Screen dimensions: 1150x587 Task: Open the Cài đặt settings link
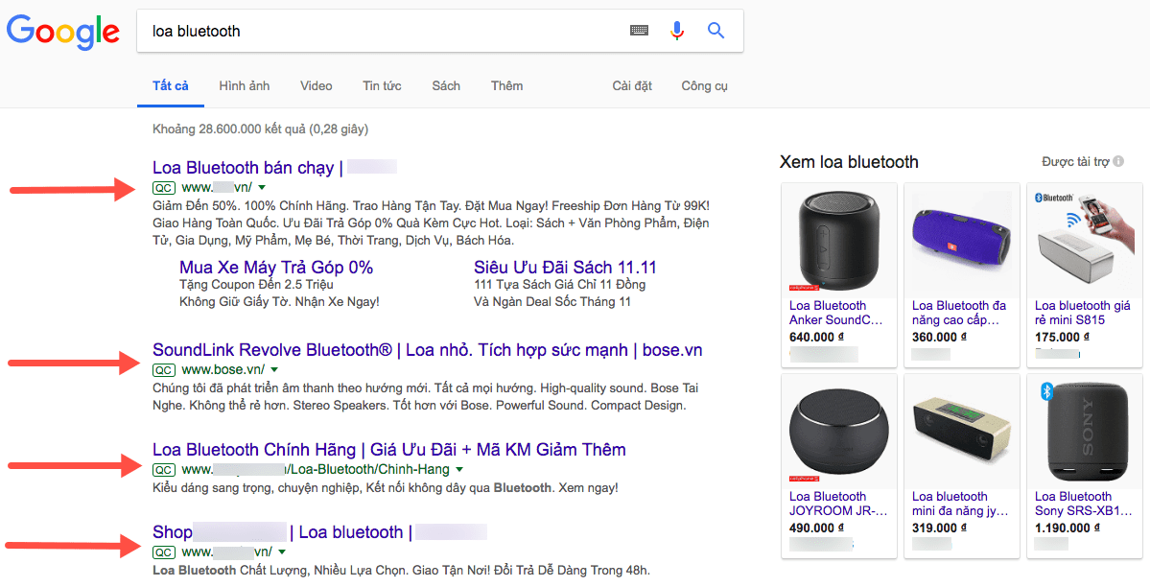pos(632,86)
